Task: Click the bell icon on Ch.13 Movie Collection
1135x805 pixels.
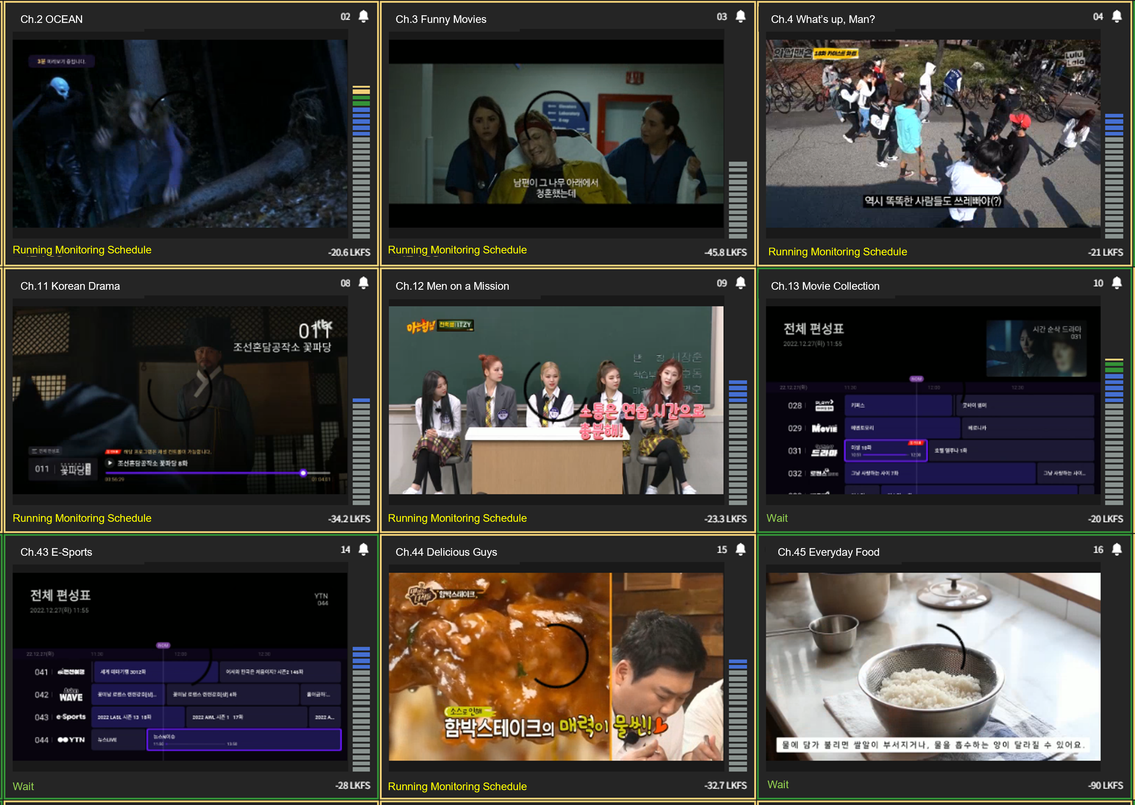Action: (1117, 283)
